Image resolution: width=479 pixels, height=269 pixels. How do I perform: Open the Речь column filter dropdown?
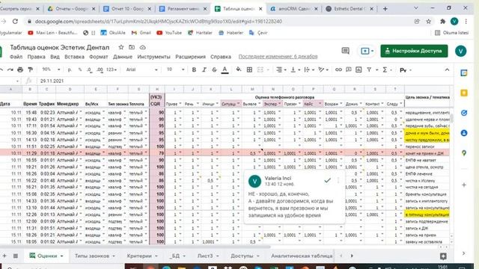[x=198, y=104]
